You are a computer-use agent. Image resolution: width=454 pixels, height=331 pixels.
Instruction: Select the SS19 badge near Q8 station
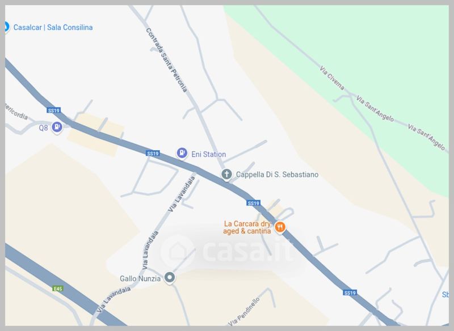point(53,110)
